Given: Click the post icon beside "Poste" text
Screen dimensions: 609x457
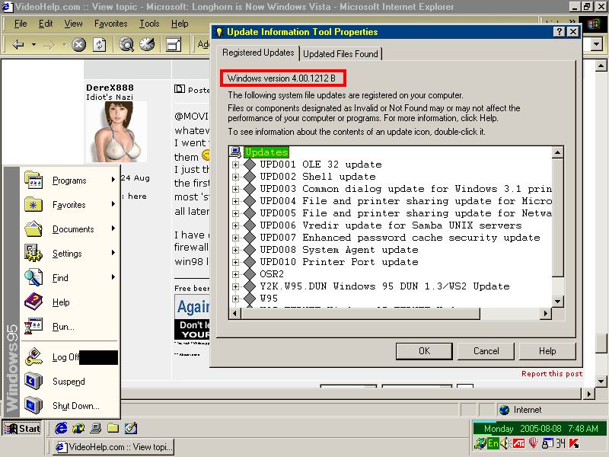Looking at the screenshot, I should (x=180, y=89).
